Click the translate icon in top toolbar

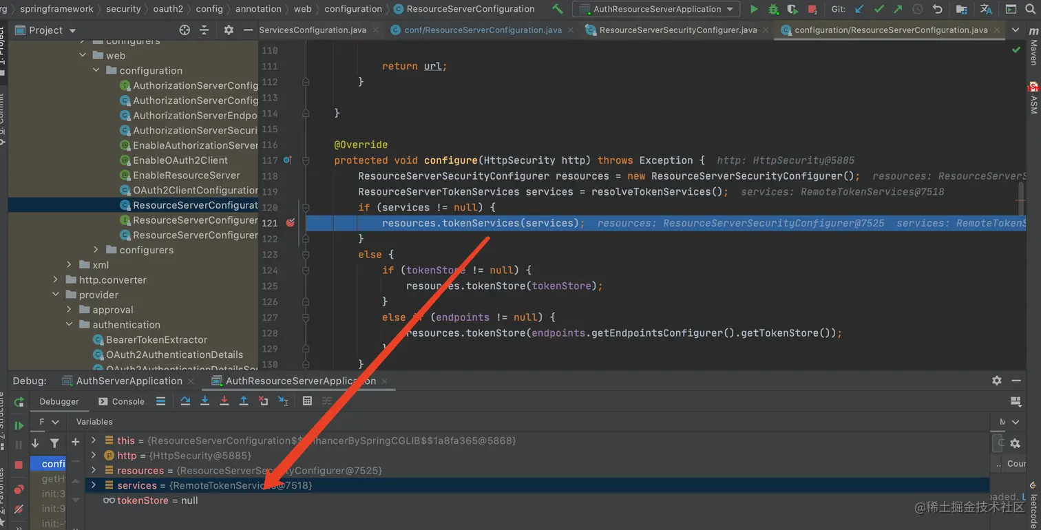tap(986, 9)
